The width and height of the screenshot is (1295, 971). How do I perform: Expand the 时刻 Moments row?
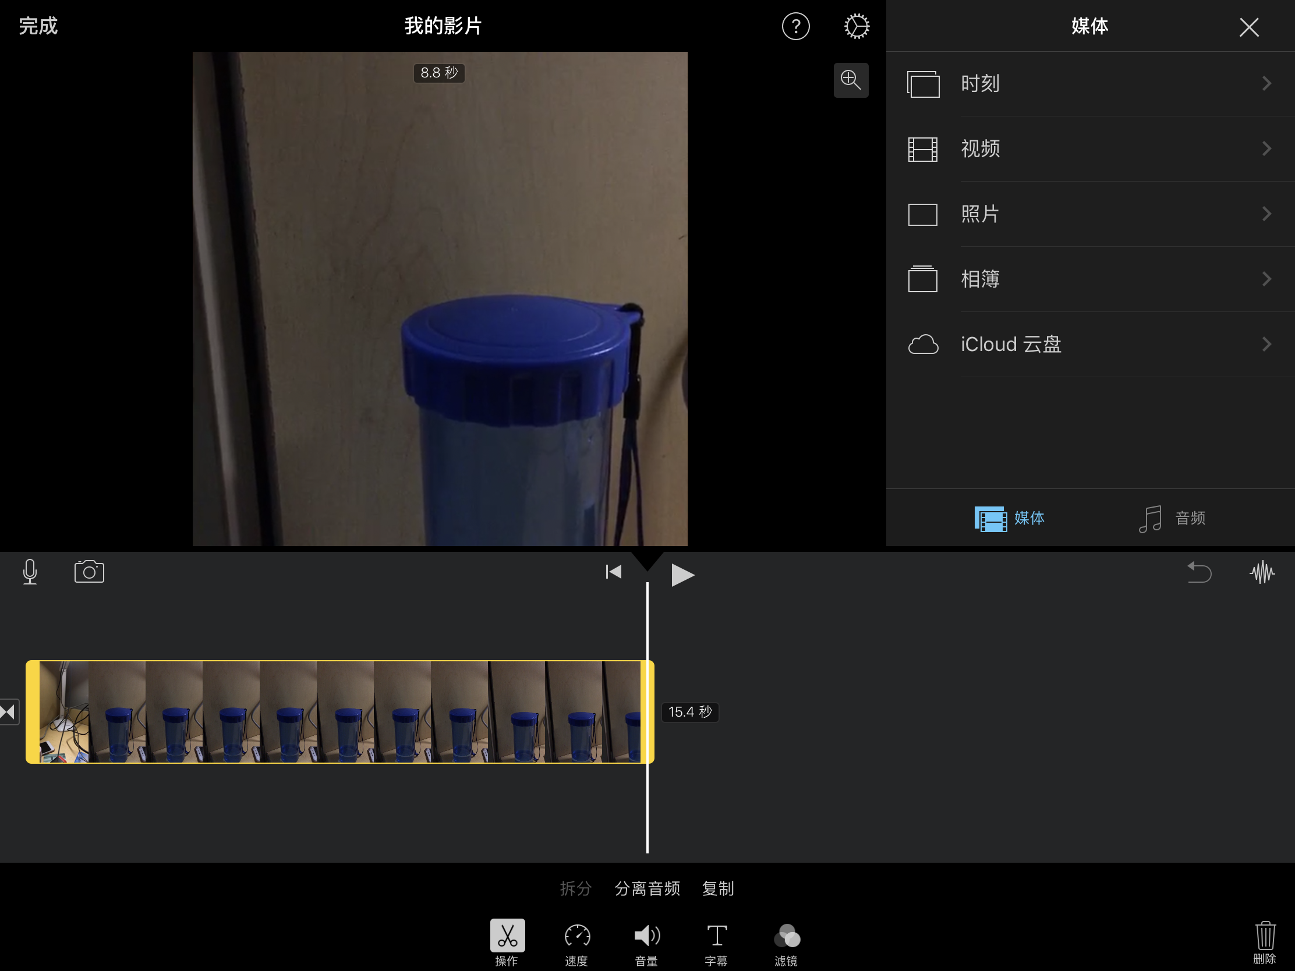point(1090,84)
